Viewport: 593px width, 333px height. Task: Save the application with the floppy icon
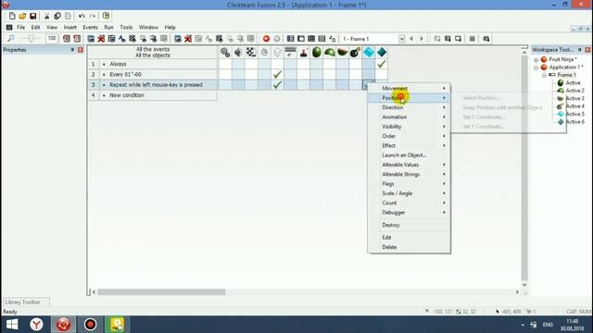click(x=33, y=16)
